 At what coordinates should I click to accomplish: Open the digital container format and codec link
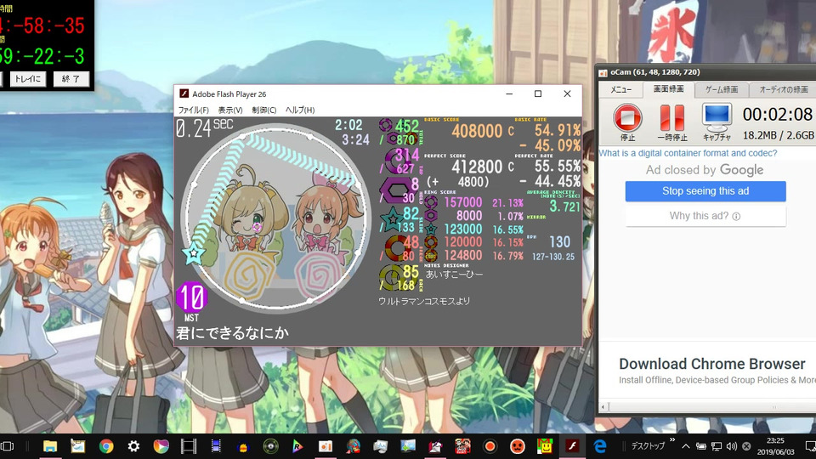688,153
